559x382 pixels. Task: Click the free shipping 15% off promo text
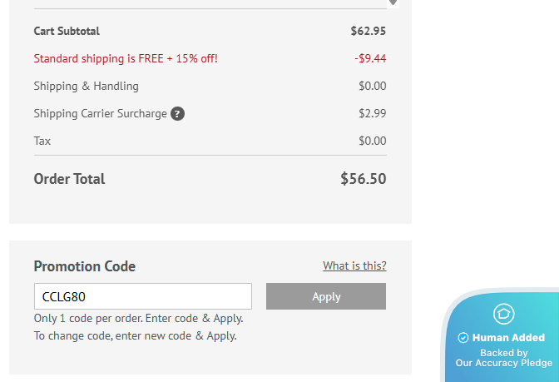pos(126,59)
